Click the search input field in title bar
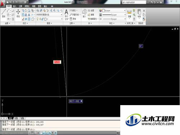The height and width of the screenshot is (135, 180). click(x=134, y=2)
